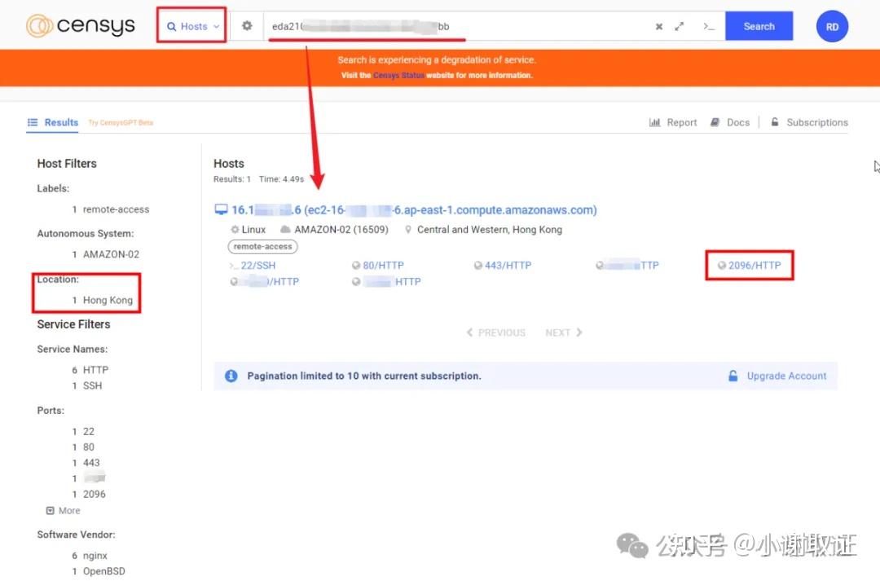This screenshot has height=581, width=880.
Task: Click the Upgrade Account link
Action: [x=786, y=376]
